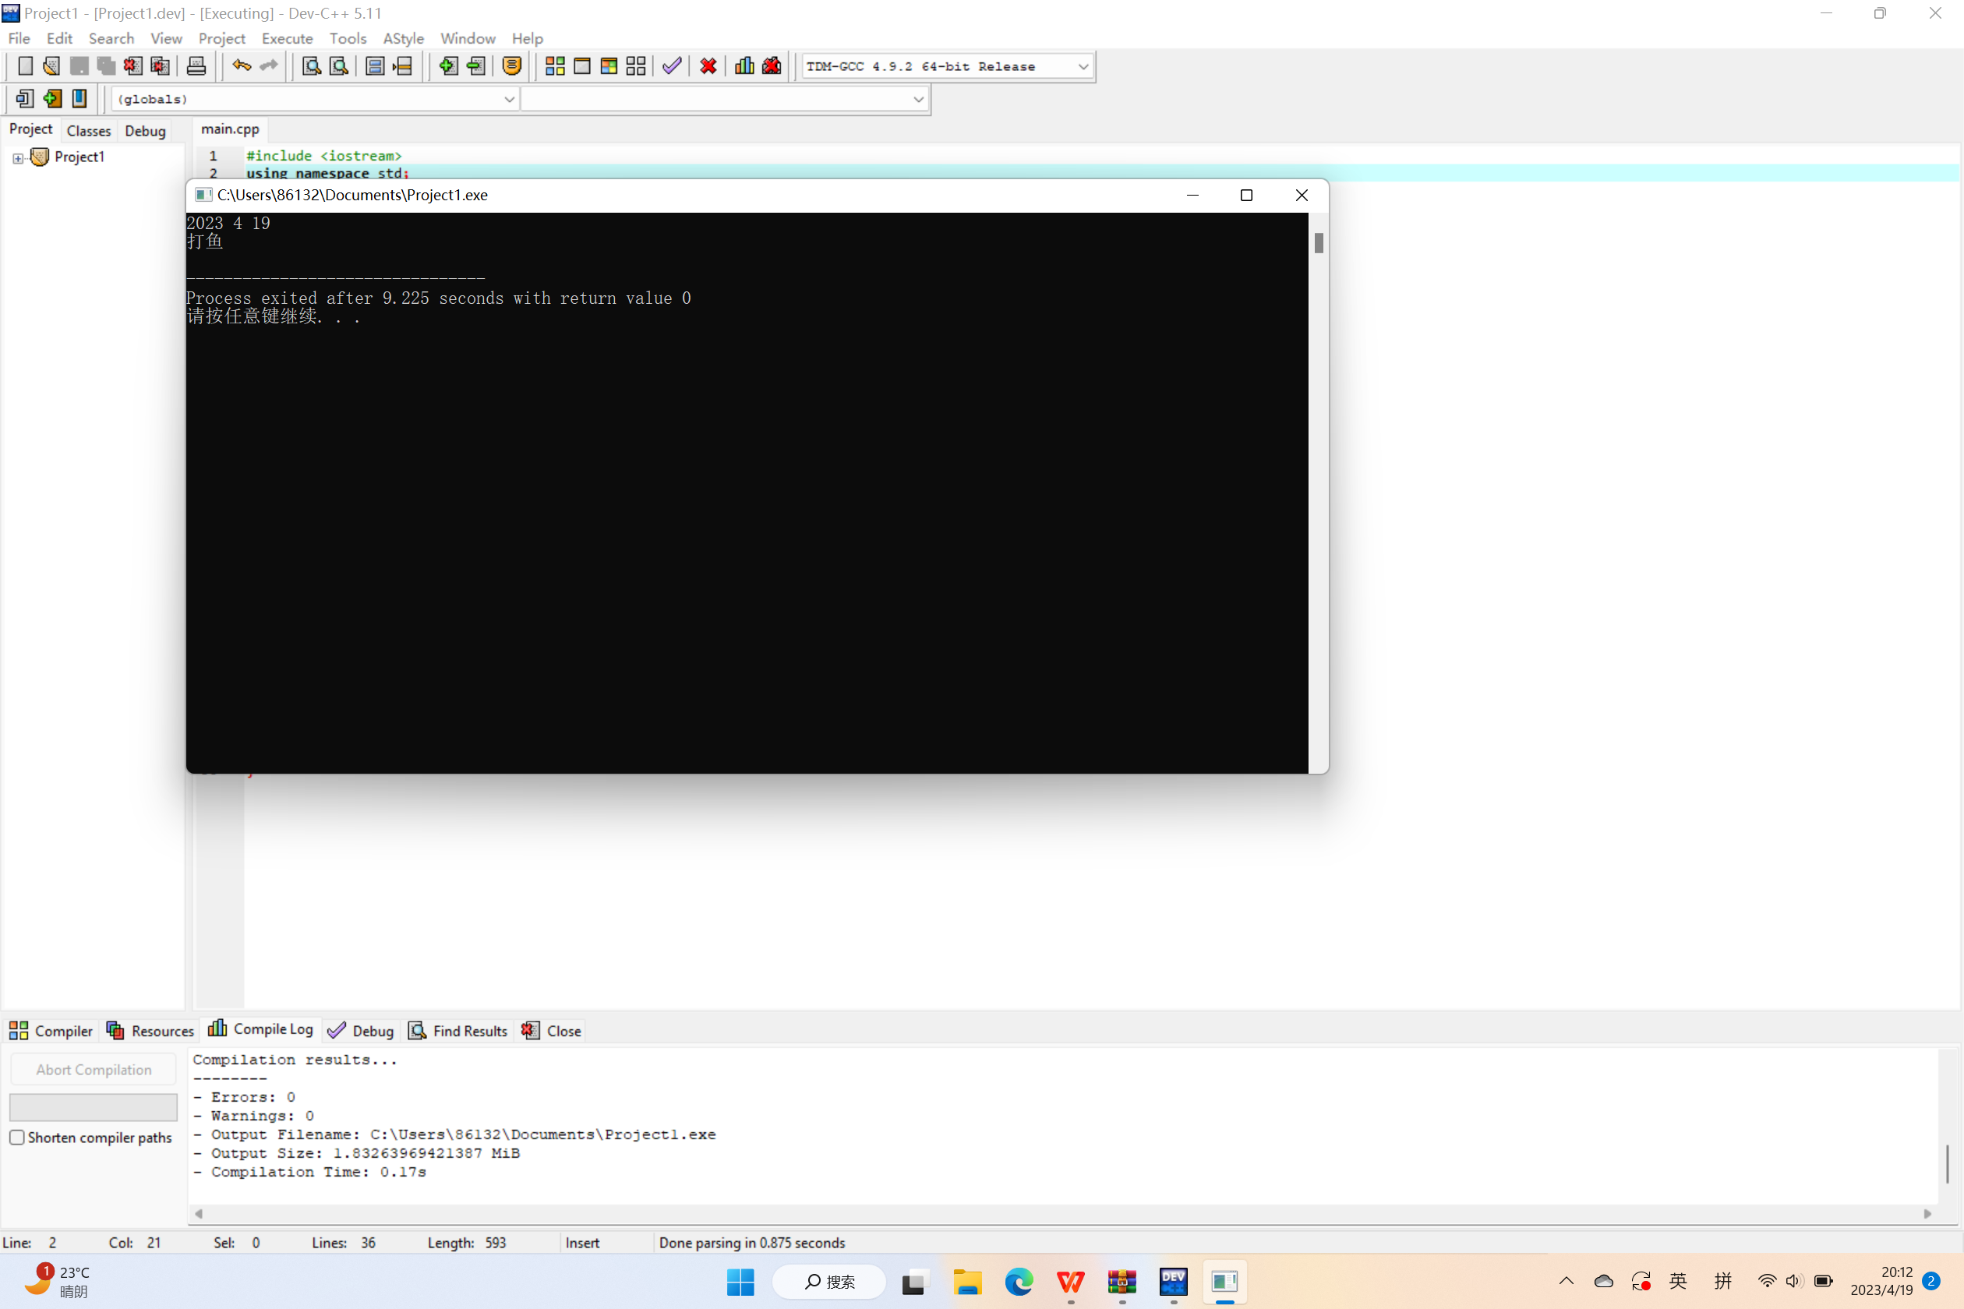Open Microsoft Edge from the taskbar
The height and width of the screenshot is (1309, 1964).
tap(1019, 1282)
